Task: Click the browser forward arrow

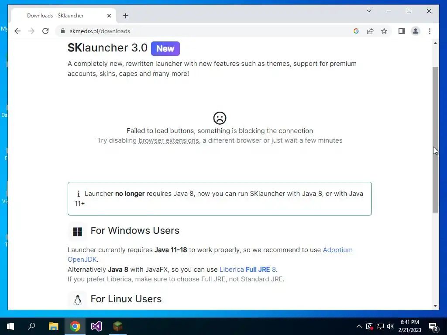Action: pos(31,31)
